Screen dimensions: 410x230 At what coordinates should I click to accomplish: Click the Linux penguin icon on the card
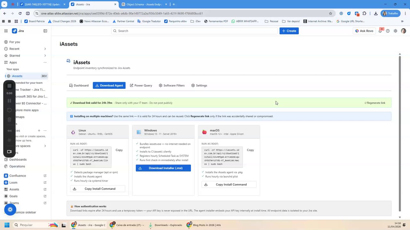pyautogui.click(x=73, y=132)
